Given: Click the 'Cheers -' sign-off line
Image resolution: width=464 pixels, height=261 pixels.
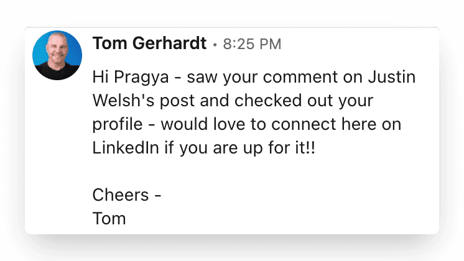Looking at the screenshot, I should point(127,195).
